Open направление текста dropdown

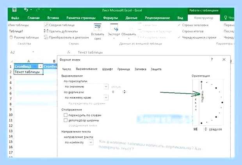pos(91,142)
